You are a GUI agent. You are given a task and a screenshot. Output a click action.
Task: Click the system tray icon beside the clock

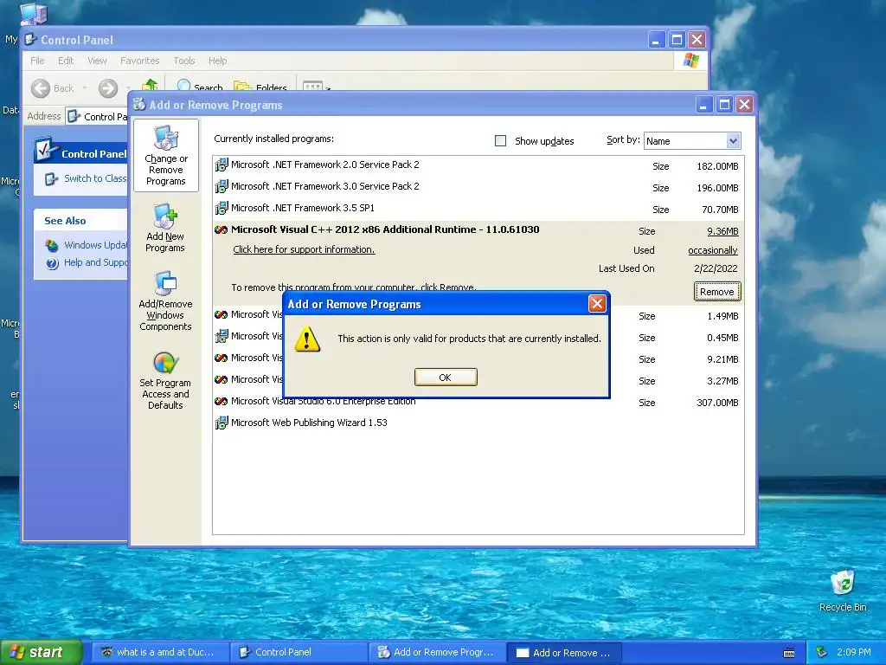pos(822,652)
